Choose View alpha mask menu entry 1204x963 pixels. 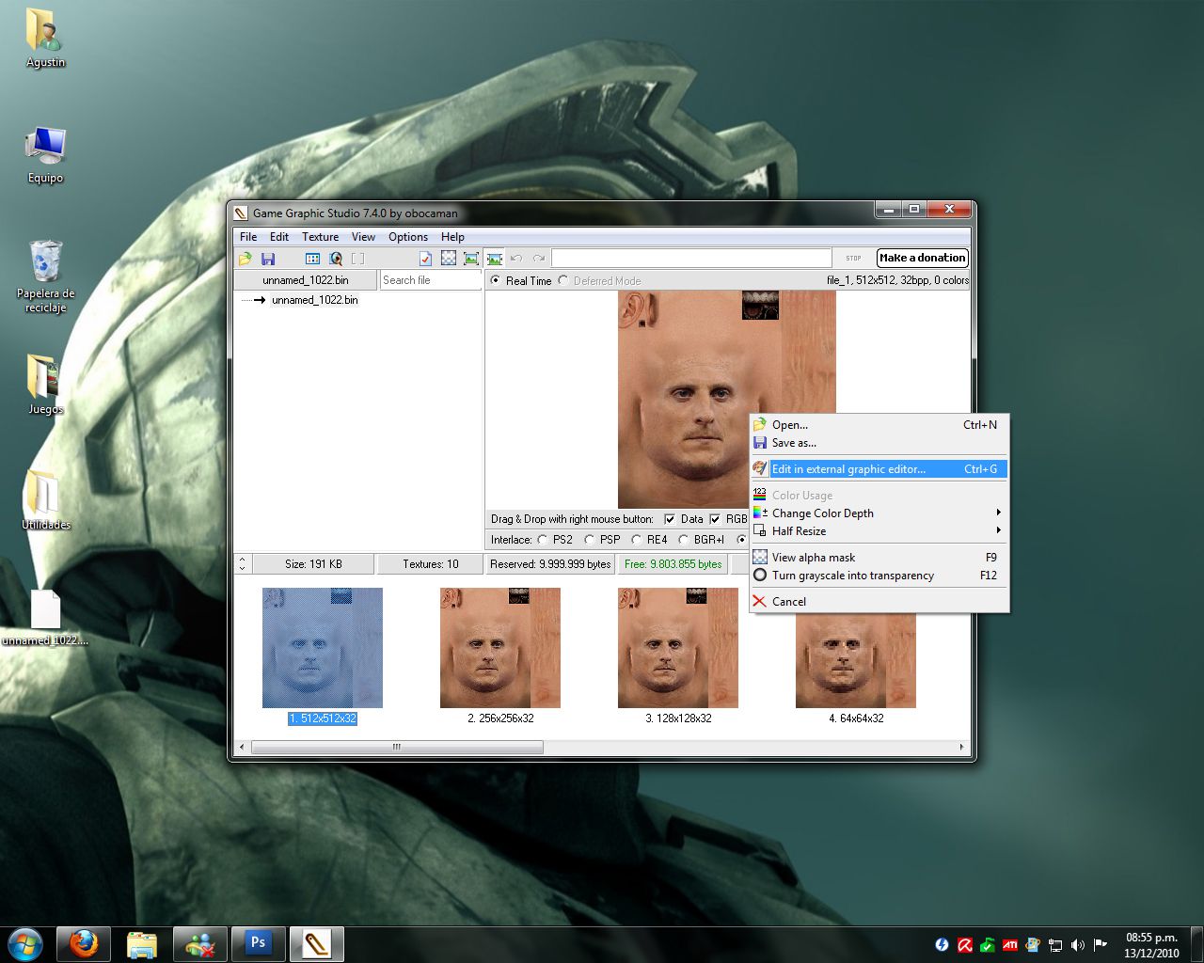click(x=879, y=558)
